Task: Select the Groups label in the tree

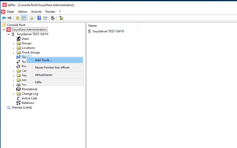Action: (27, 43)
